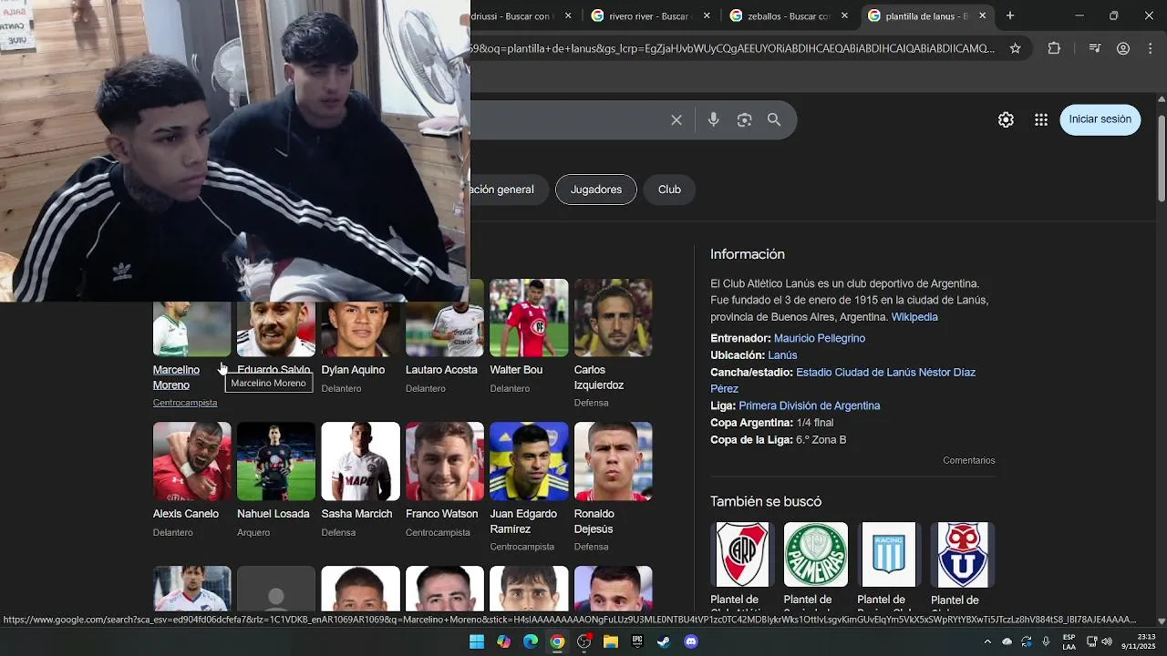Open File Explorer from the taskbar
Image resolution: width=1167 pixels, height=656 pixels.
pyautogui.click(x=611, y=641)
